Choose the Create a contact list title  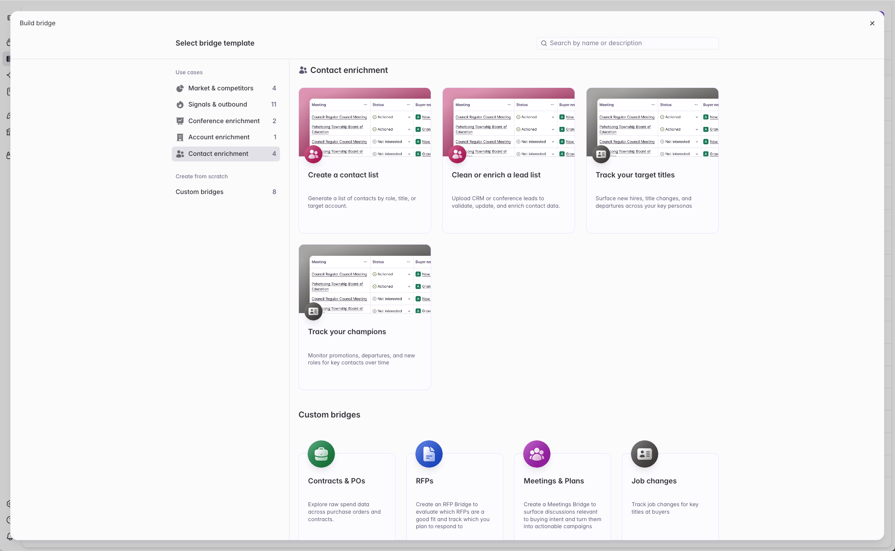[x=343, y=175]
